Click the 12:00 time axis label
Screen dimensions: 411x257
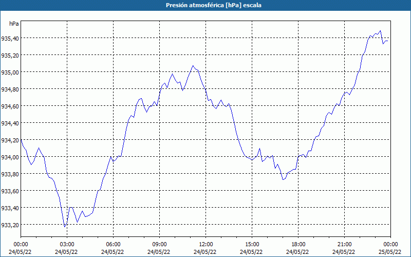206,245
